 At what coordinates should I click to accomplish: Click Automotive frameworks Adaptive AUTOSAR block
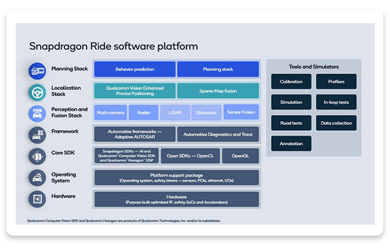(x=135, y=134)
